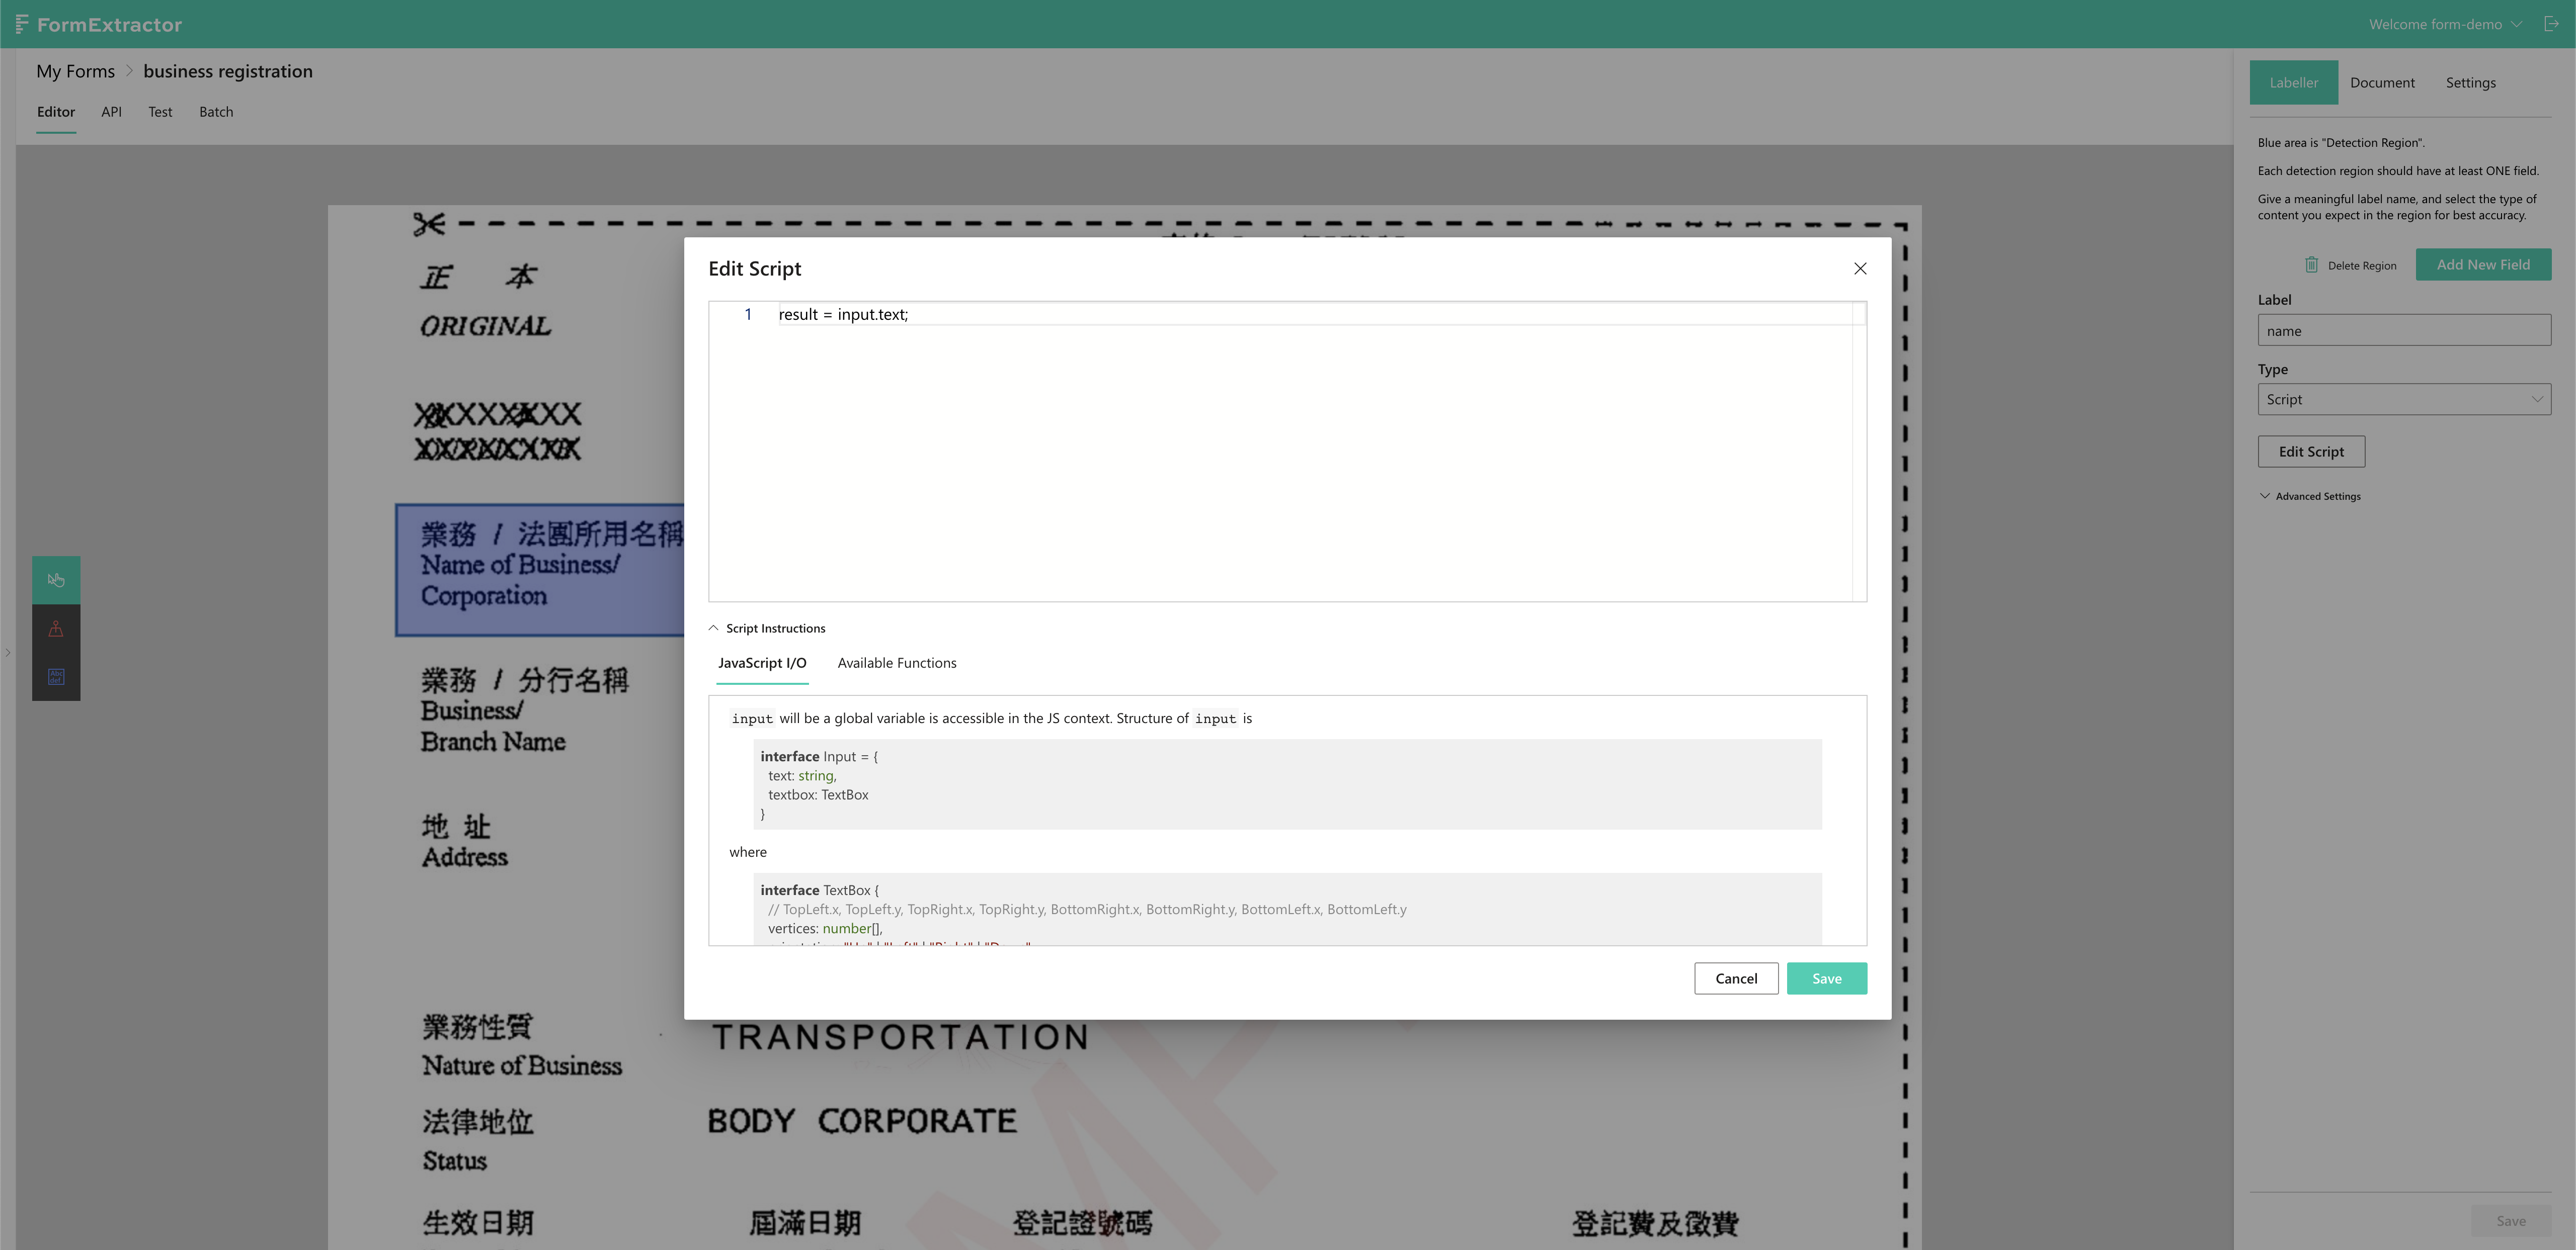Switch to Available Functions tab
This screenshot has height=1250, width=2576.
(896, 664)
